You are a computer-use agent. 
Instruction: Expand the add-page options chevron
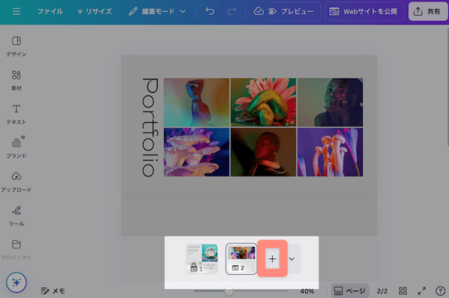pos(292,259)
